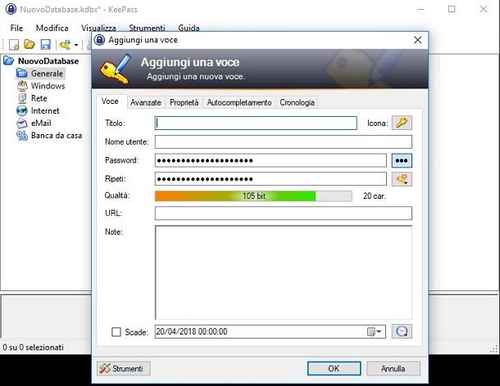Open the password generator key button

pos(402,179)
